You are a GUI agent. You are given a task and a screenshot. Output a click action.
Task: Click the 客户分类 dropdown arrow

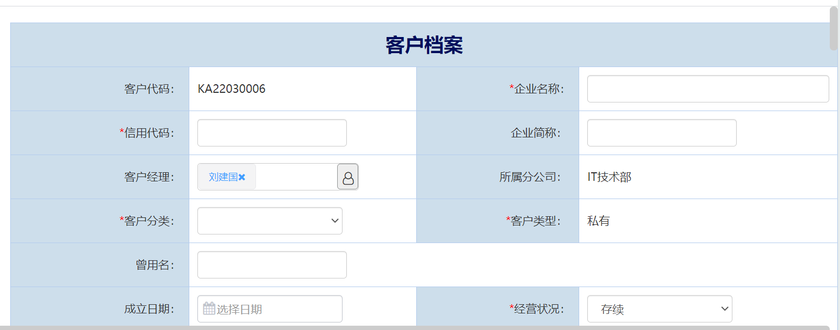(336, 221)
